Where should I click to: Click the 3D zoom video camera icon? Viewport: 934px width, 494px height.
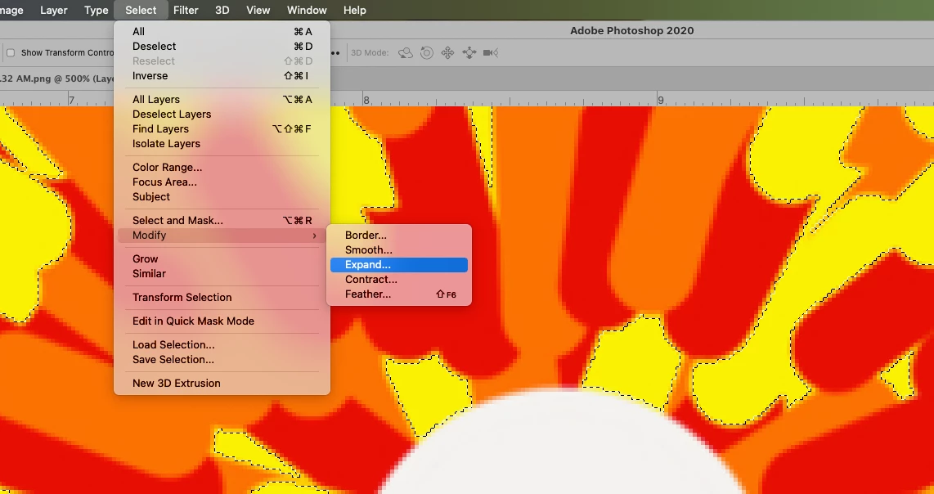[490, 53]
